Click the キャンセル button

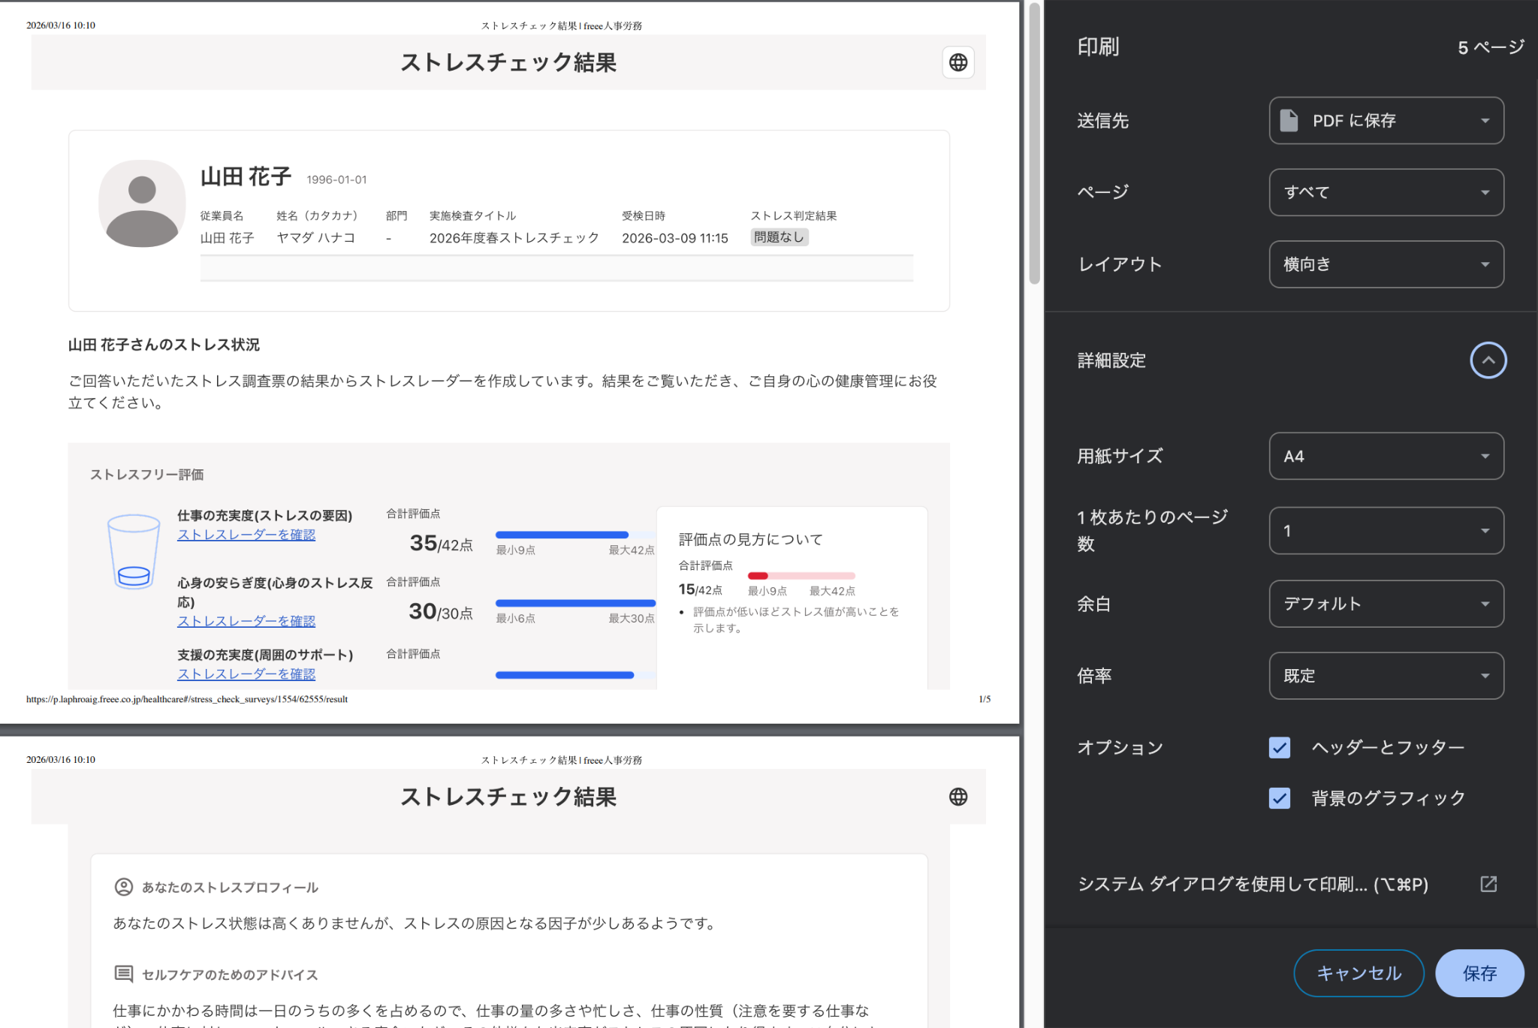(1359, 973)
